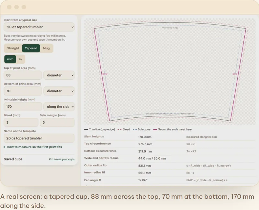This screenshot has height=210, width=259.
Task: Expand 'How to measure so the first print fits'
Action: [33, 147]
